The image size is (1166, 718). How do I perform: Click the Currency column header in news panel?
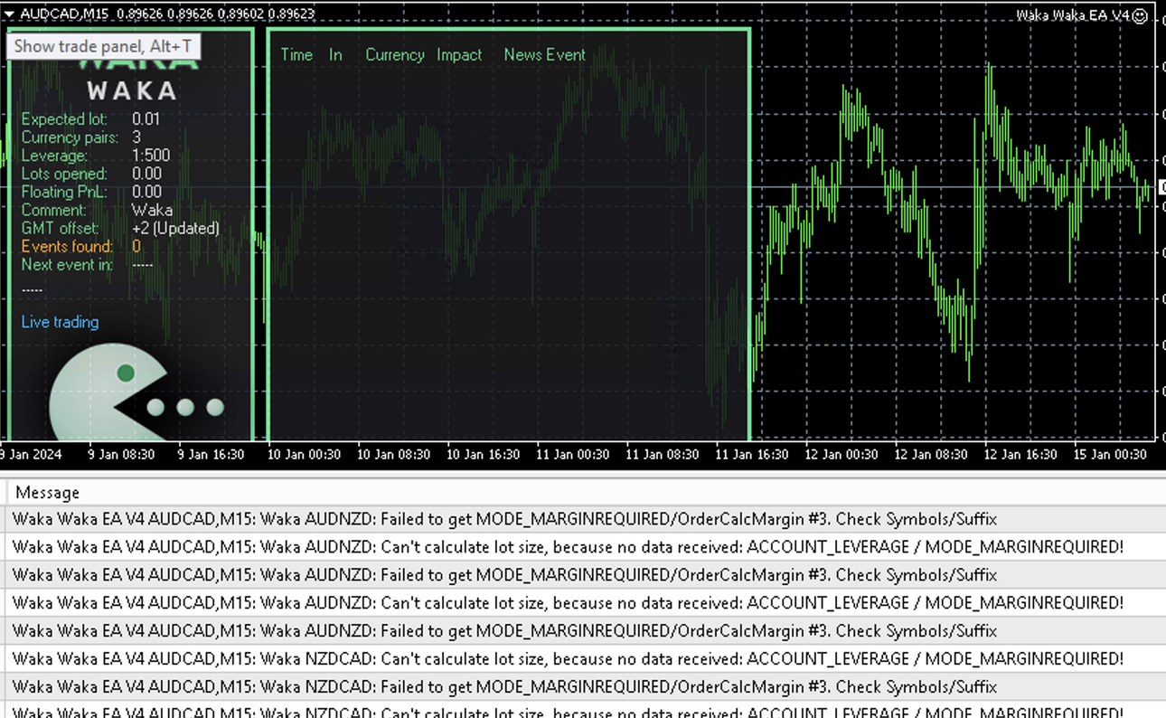point(395,54)
